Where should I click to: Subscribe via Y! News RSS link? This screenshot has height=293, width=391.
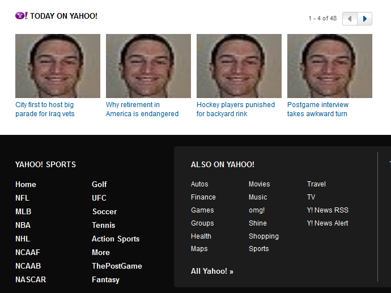tap(328, 210)
